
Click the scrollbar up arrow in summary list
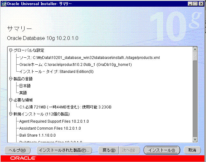[195, 49]
